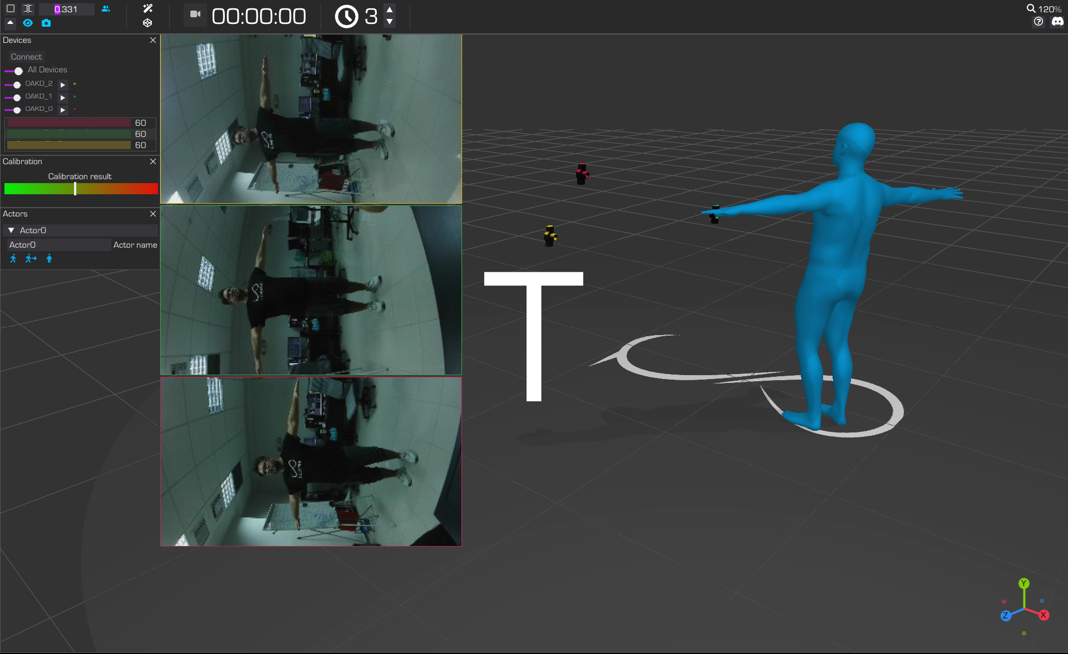Close the Calibration panel

pyautogui.click(x=153, y=161)
